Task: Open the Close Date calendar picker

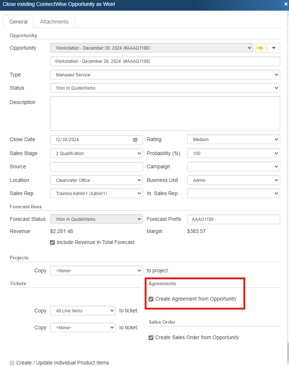Action: point(135,140)
